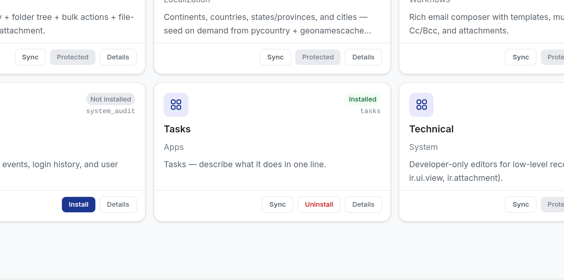Sync the folder tree bulk actions module
564x280 pixels.
[30, 57]
